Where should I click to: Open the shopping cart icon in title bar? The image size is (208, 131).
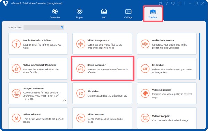tap(160, 3)
